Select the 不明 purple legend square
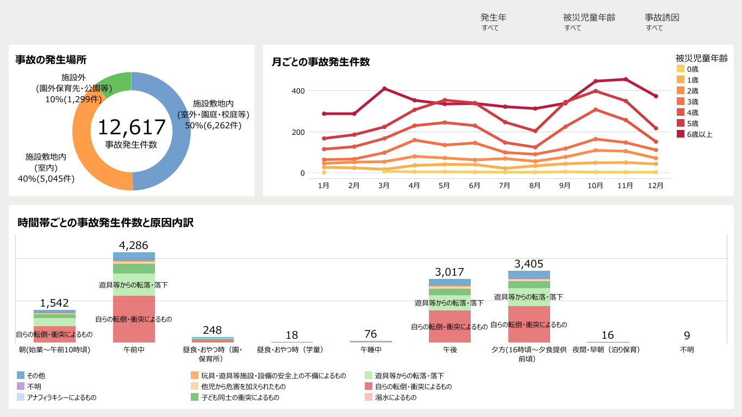The height and width of the screenshot is (417, 742). click(x=21, y=387)
